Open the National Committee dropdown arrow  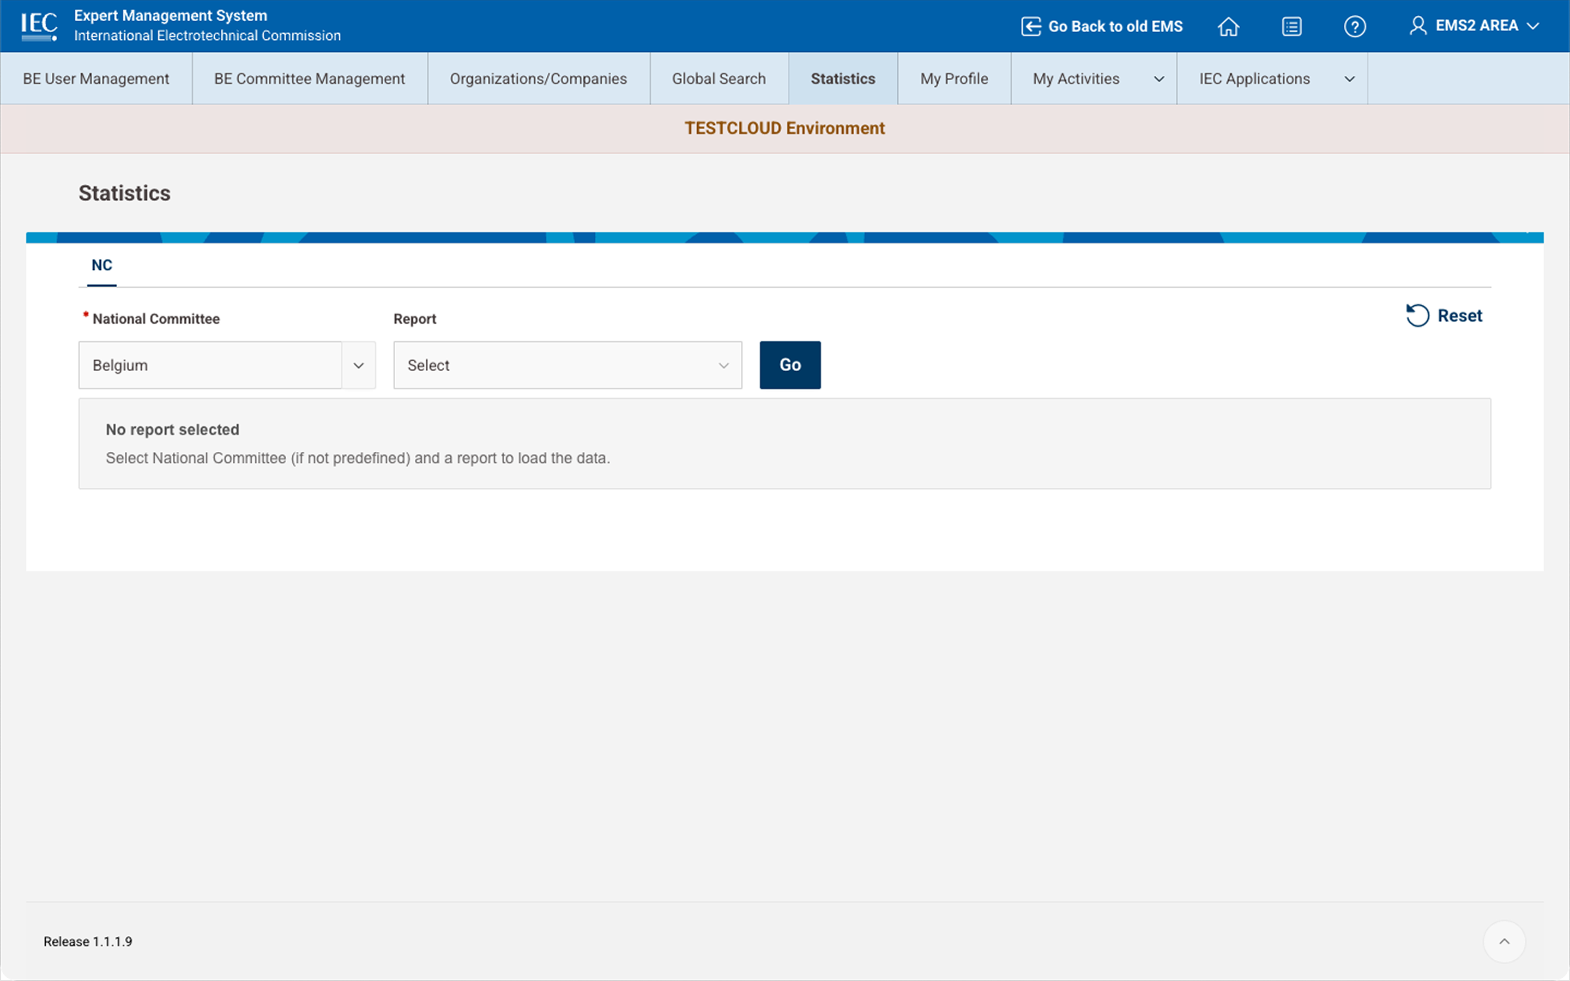pyautogui.click(x=358, y=365)
